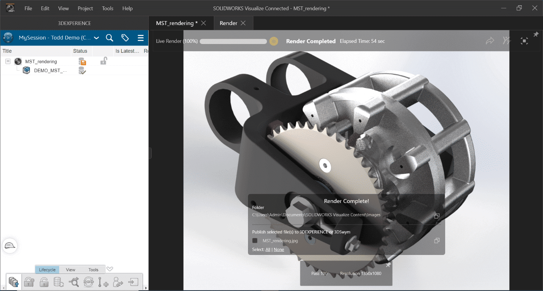Click the Maturity state cycle icon

[x=88, y=282]
